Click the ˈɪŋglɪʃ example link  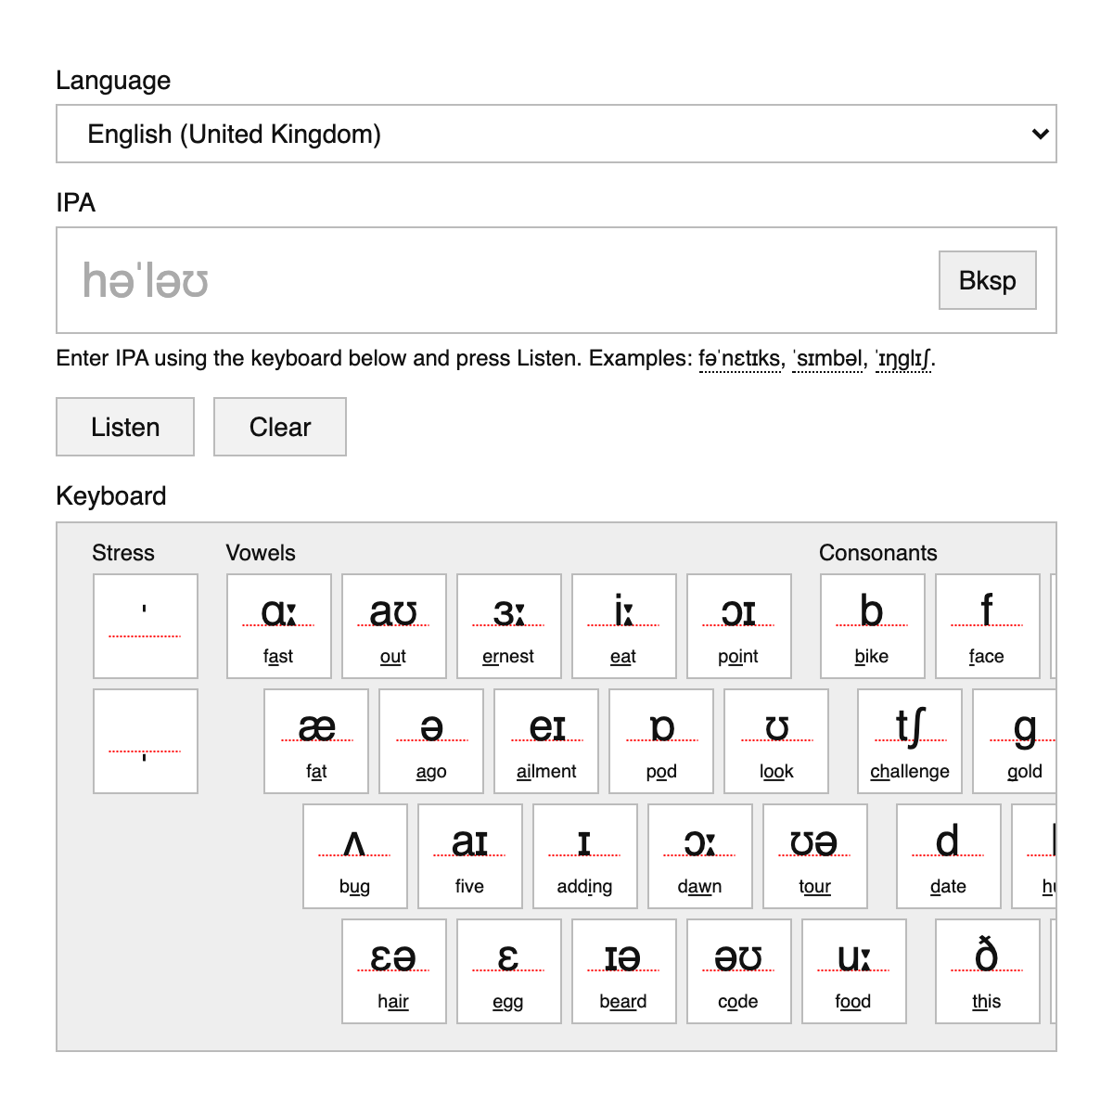[903, 359]
